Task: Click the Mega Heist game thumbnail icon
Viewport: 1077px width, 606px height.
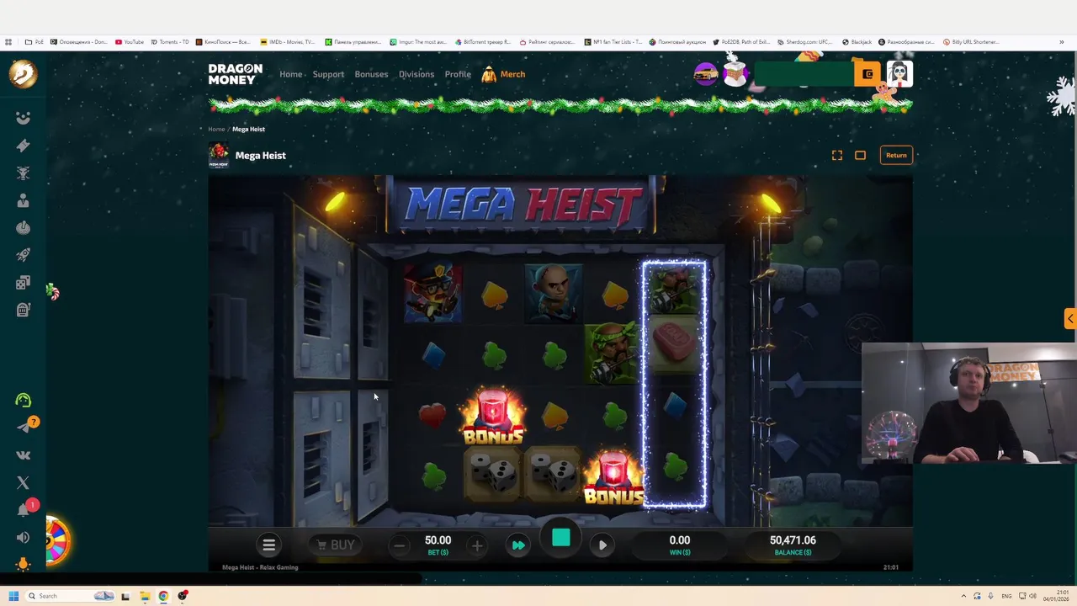Action: click(x=218, y=155)
